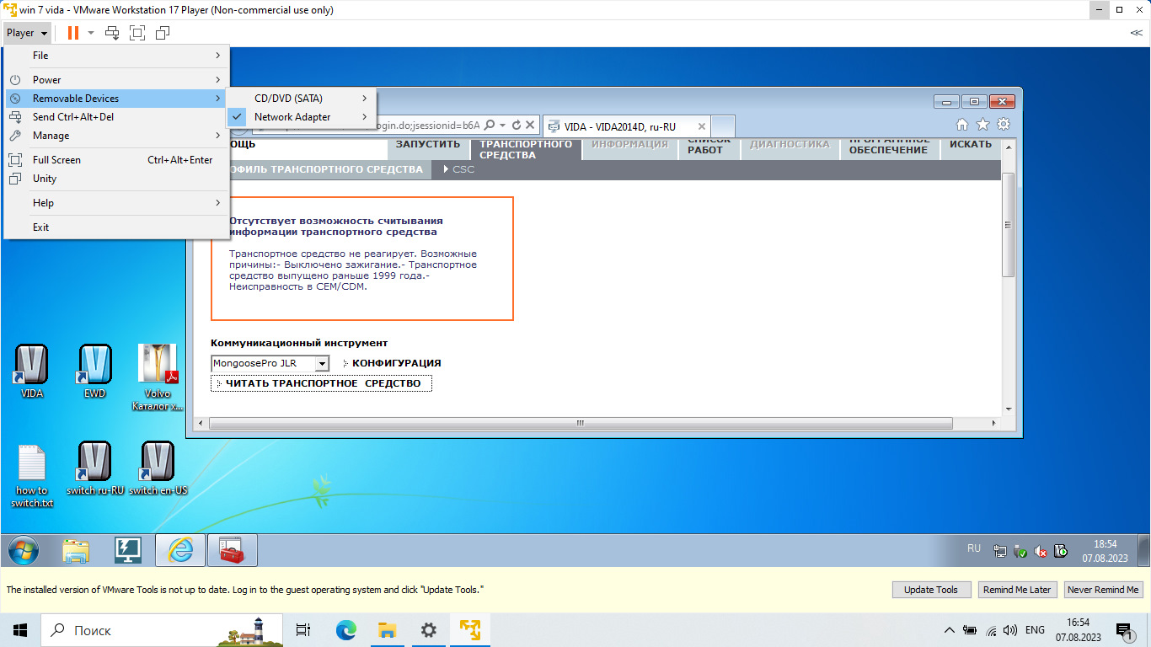The width and height of the screenshot is (1151, 647).
Task: Click the ЧИТАТЬ ТРАНСПОРТНОЕ СРЕДСТВО button
Action: tap(323, 384)
